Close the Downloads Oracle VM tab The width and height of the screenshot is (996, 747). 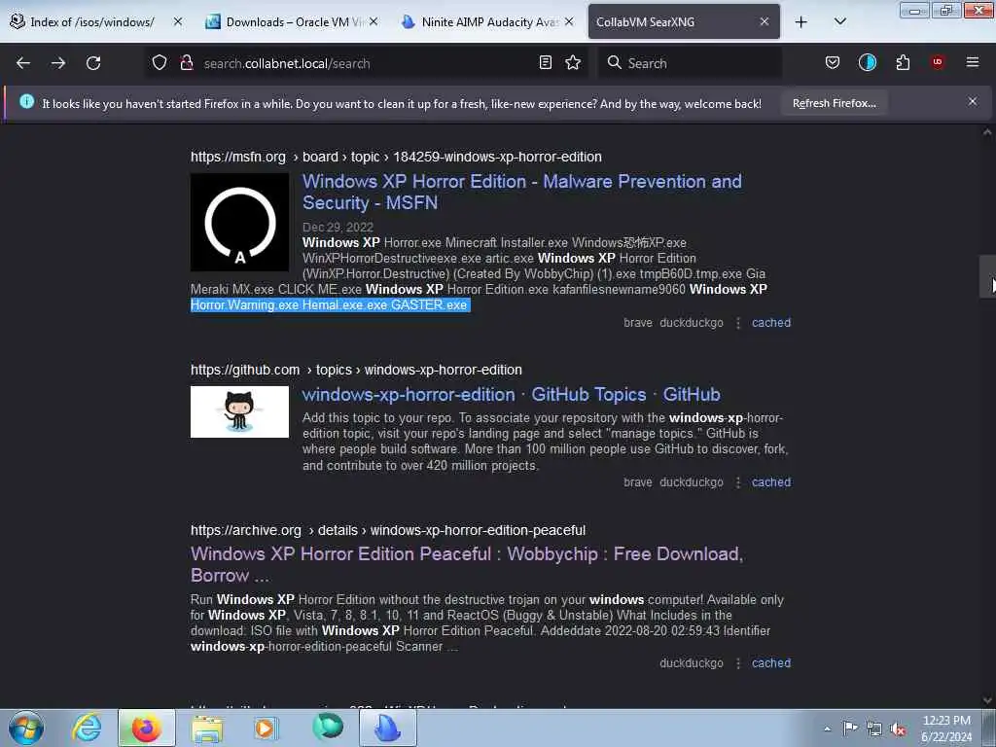click(x=373, y=21)
